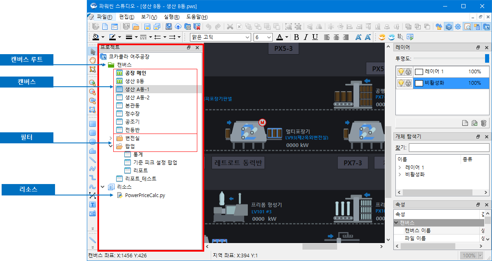Viewport: 492px width, 261px height.
Task: Toggle the magnifier preview toolbar button
Action: point(468,26)
